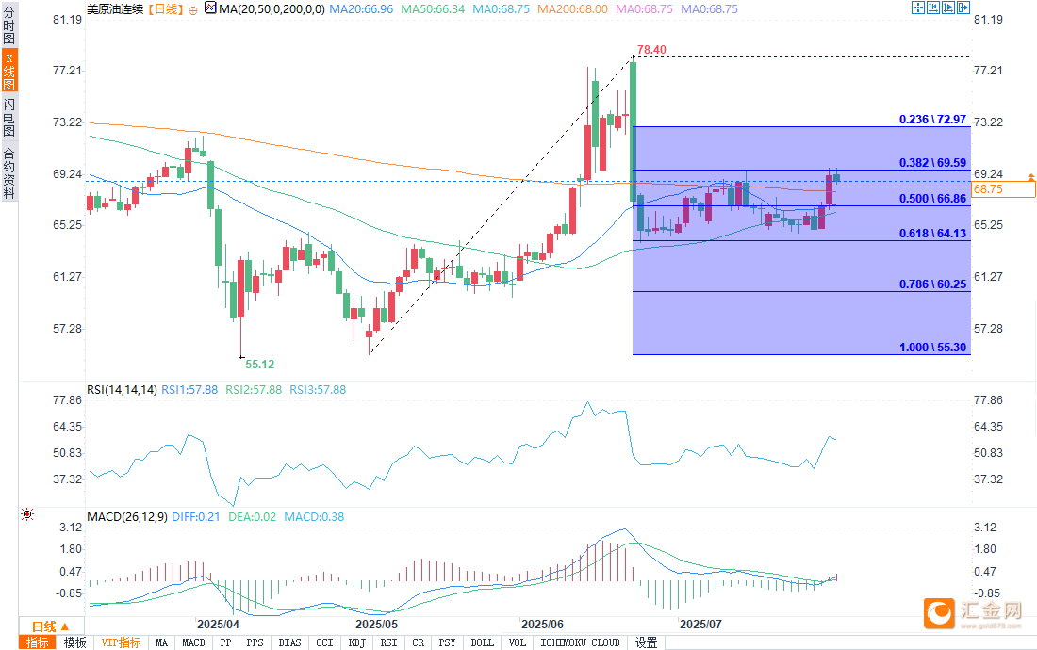The height and width of the screenshot is (650, 1037).
Task: Choose the BIAS indicator tab
Action: point(289,642)
